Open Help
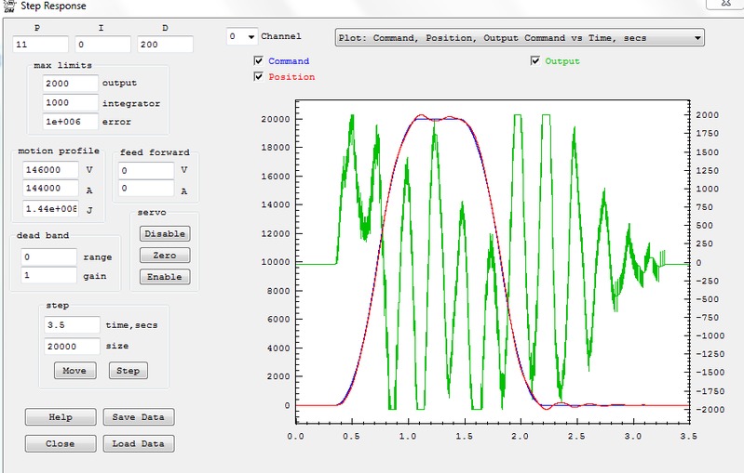The image size is (744, 473). pyautogui.click(x=60, y=417)
